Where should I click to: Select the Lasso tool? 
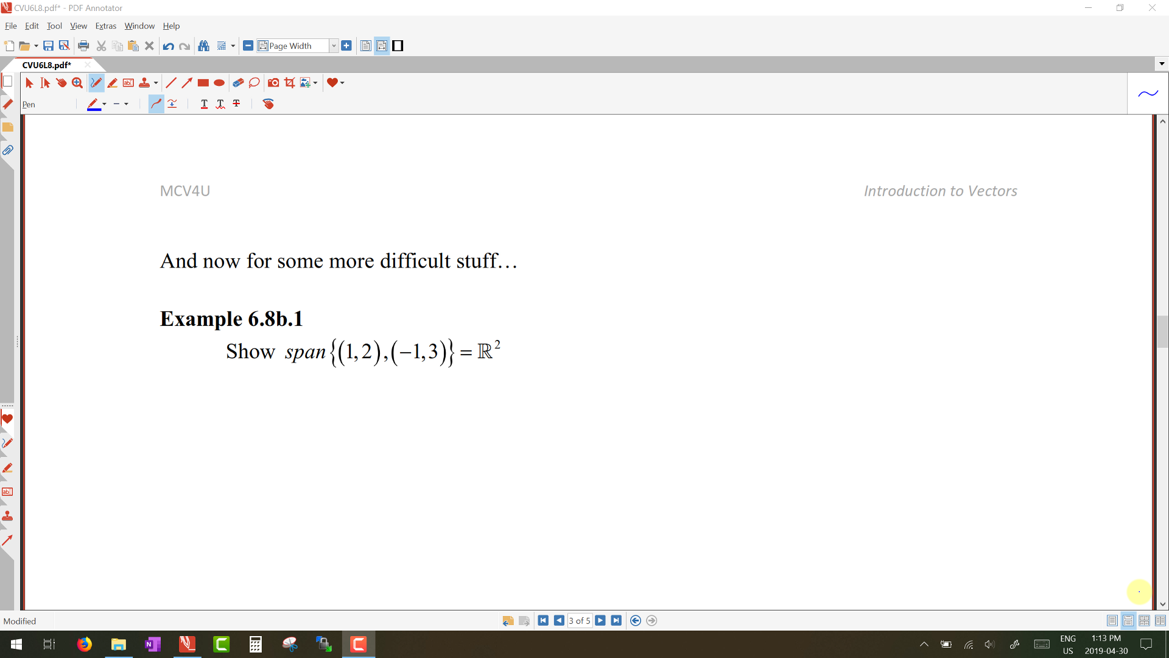point(255,83)
